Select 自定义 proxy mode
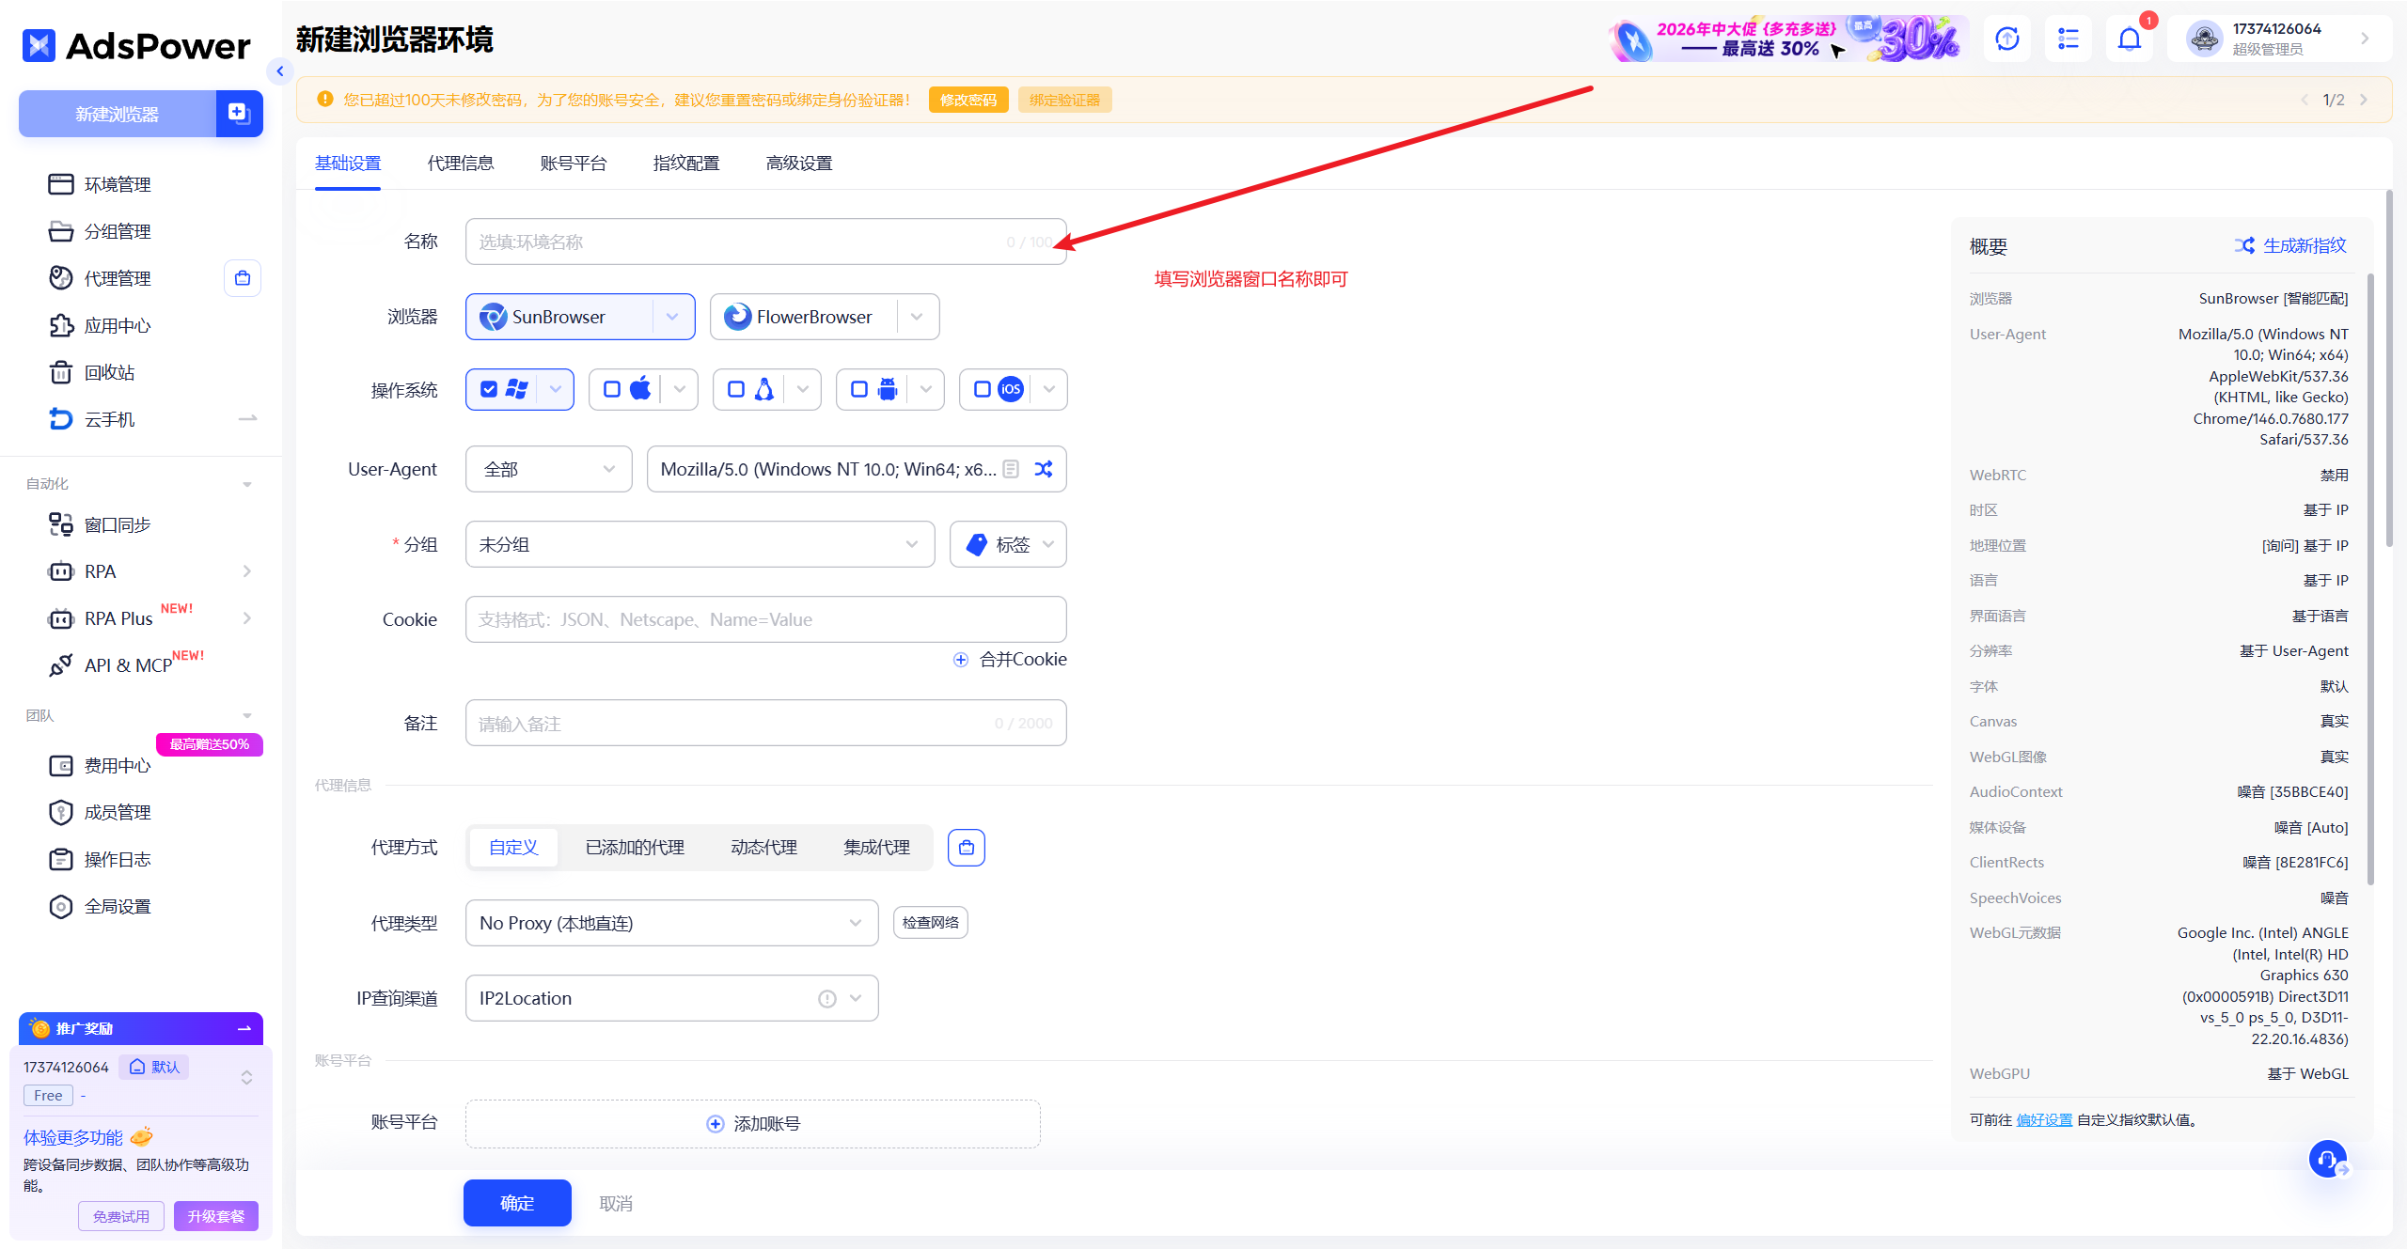Viewport: 2407px width, 1249px height. click(x=513, y=848)
